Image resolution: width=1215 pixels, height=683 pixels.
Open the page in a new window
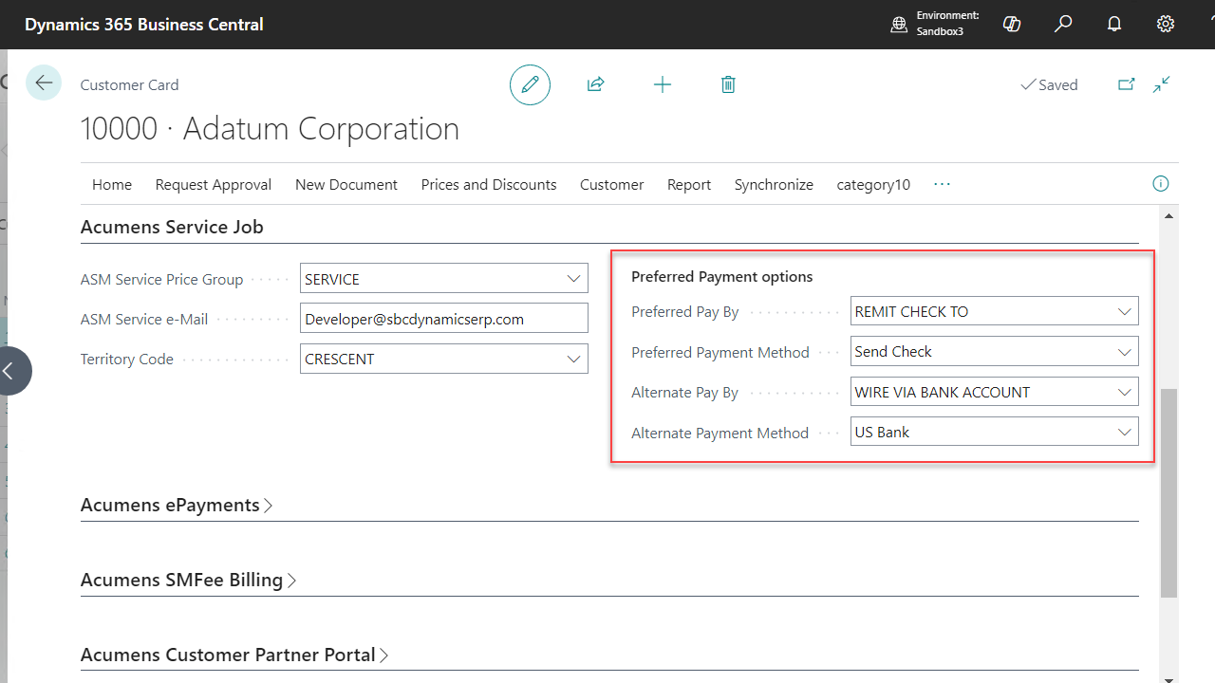click(x=1126, y=84)
